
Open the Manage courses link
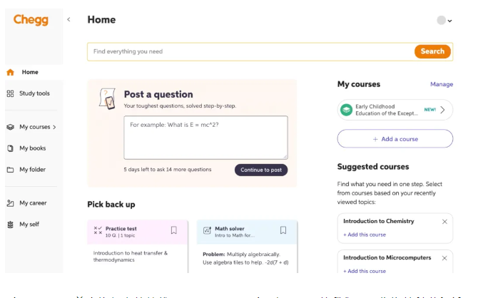tap(441, 84)
